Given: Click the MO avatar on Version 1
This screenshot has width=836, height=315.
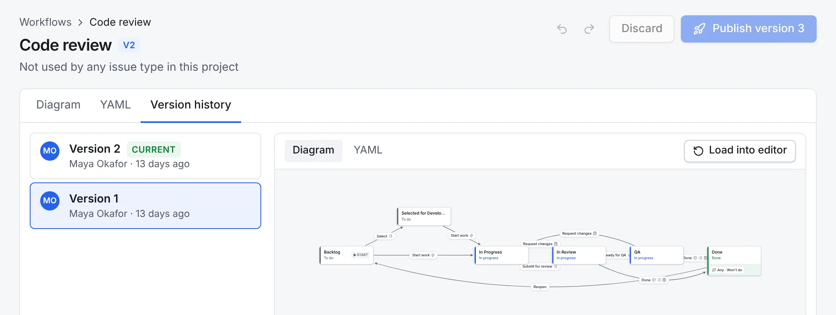Looking at the screenshot, I should (50, 201).
